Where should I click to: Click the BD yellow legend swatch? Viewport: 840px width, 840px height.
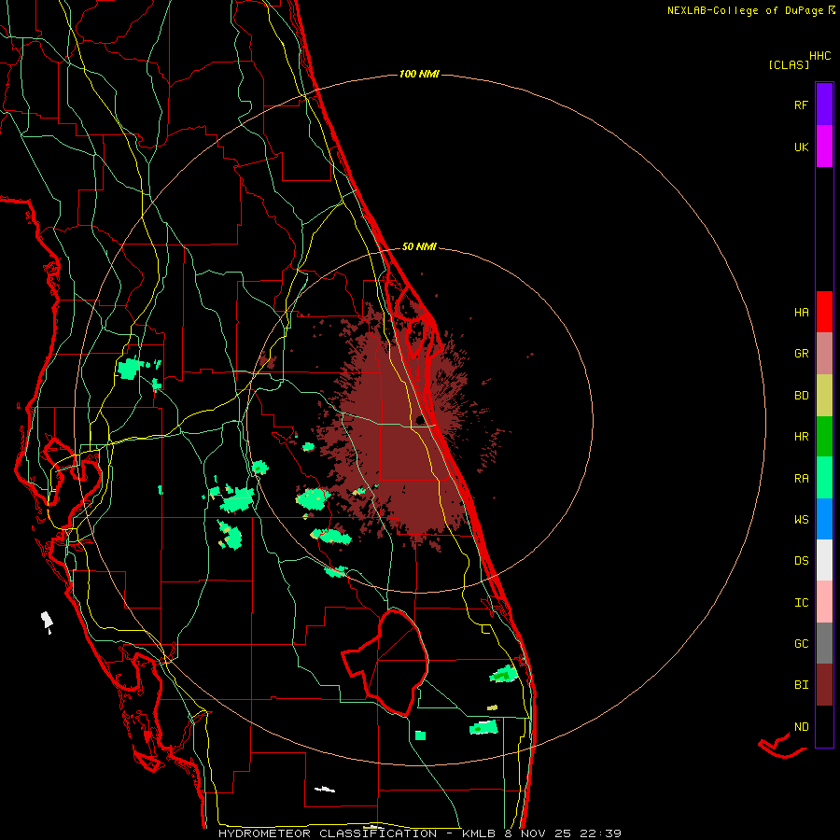[x=824, y=396]
